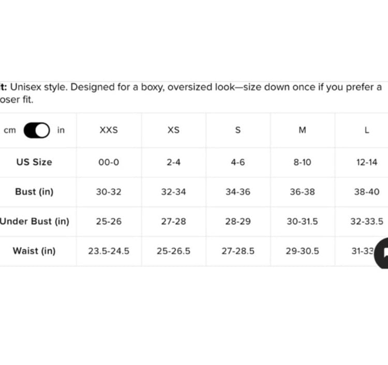Viewport: 388px width, 365px height.
Task: Click the M size column header
Action: click(x=303, y=130)
